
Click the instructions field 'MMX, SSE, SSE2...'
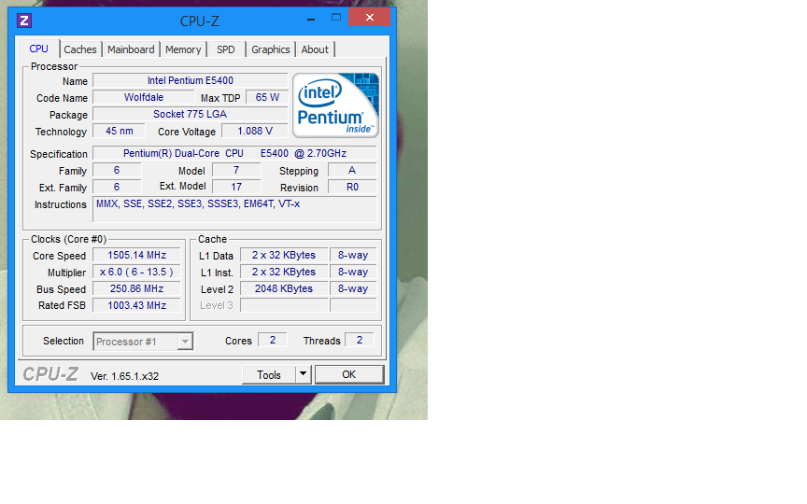(x=234, y=209)
